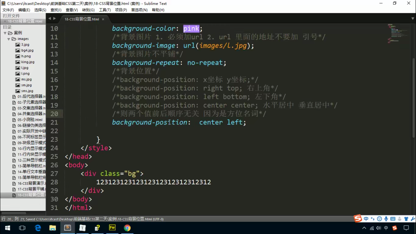Click the Sogou input method S logo
The image size is (416, 234).
tap(358, 219)
